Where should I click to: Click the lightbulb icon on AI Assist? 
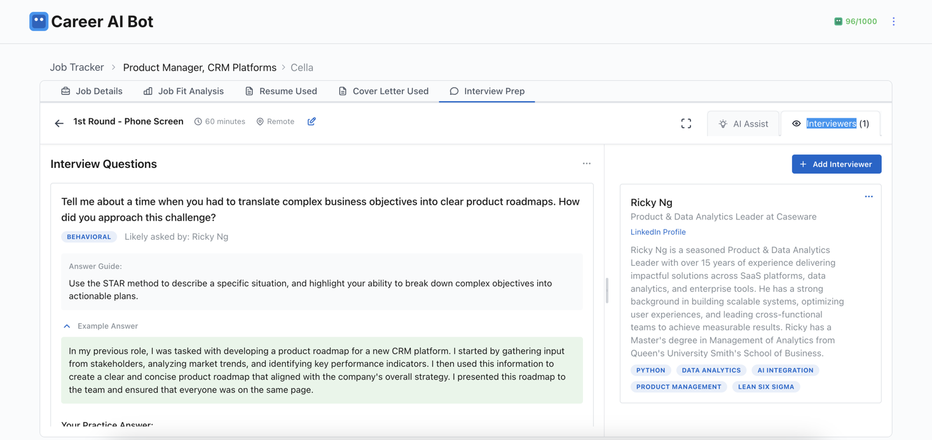[x=723, y=124]
